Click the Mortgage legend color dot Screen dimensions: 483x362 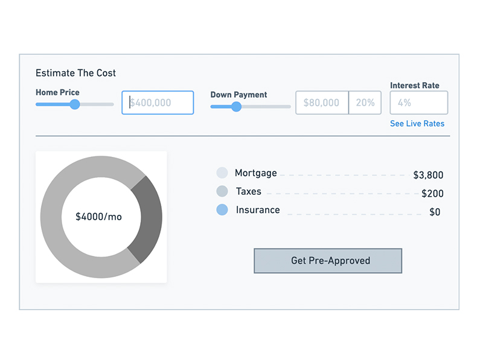click(222, 173)
